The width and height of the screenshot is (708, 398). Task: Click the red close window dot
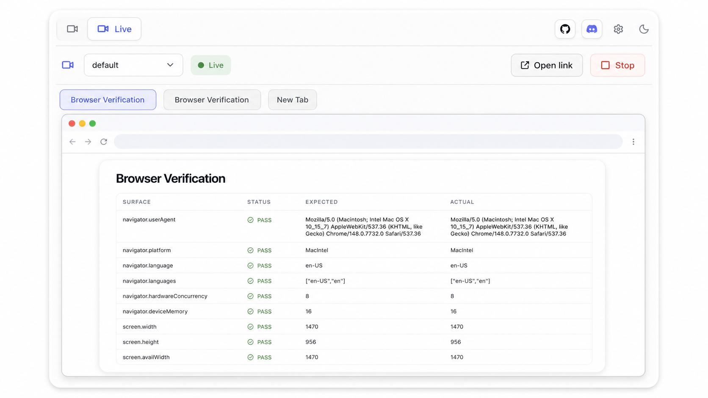(x=72, y=124)
